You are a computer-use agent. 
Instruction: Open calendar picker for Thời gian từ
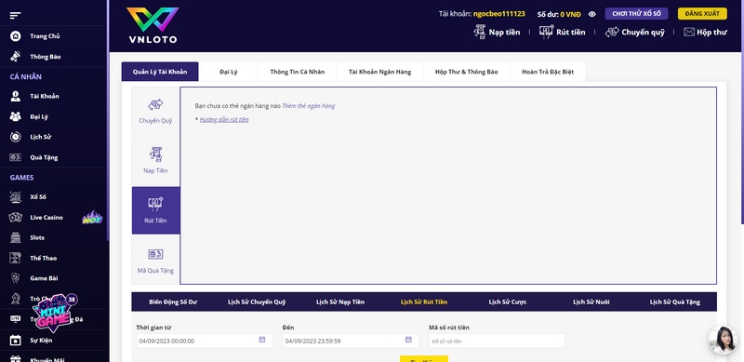[x=262, y=340]
